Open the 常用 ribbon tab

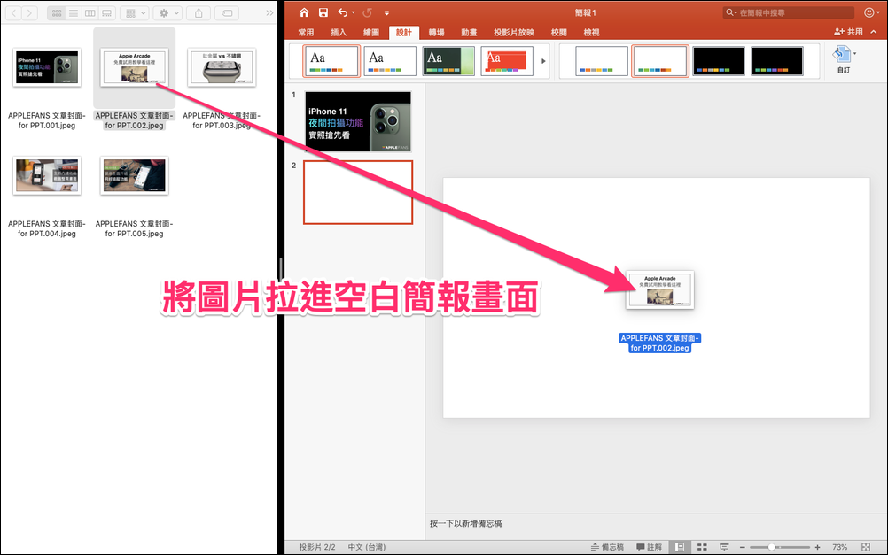(x=307, y=32)
